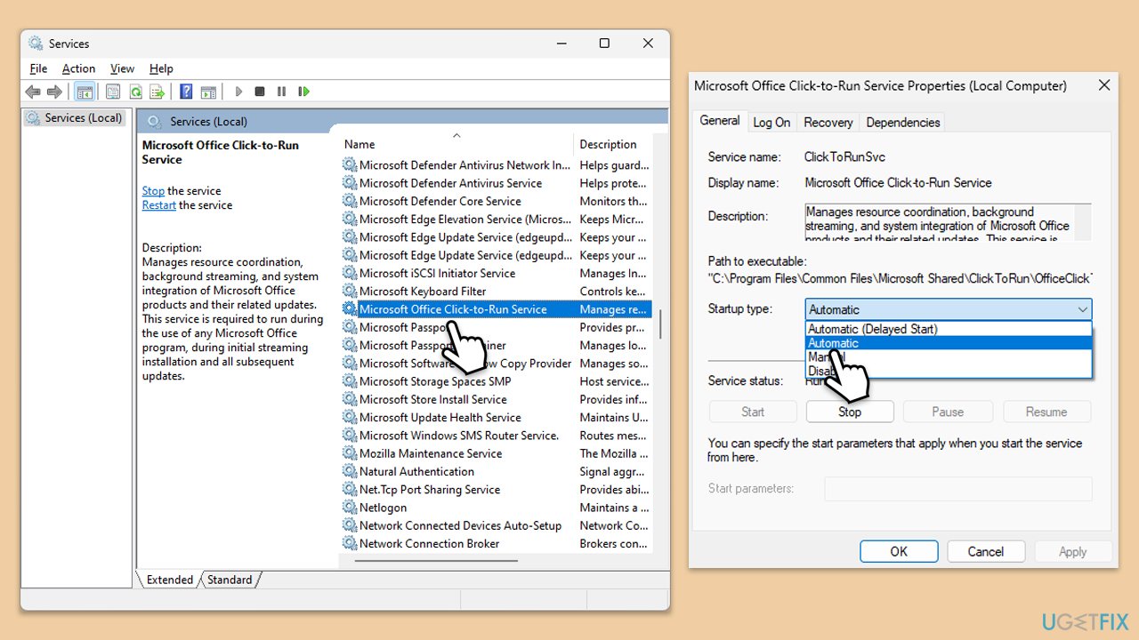Image resolution: width=1139 pixels, height=640 pixels.
Task: Switch to the General tab
Action: [x=719, y=121]
